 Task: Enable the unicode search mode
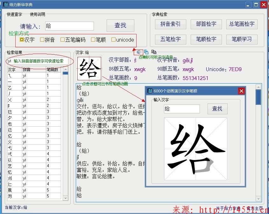pos(113,40)
